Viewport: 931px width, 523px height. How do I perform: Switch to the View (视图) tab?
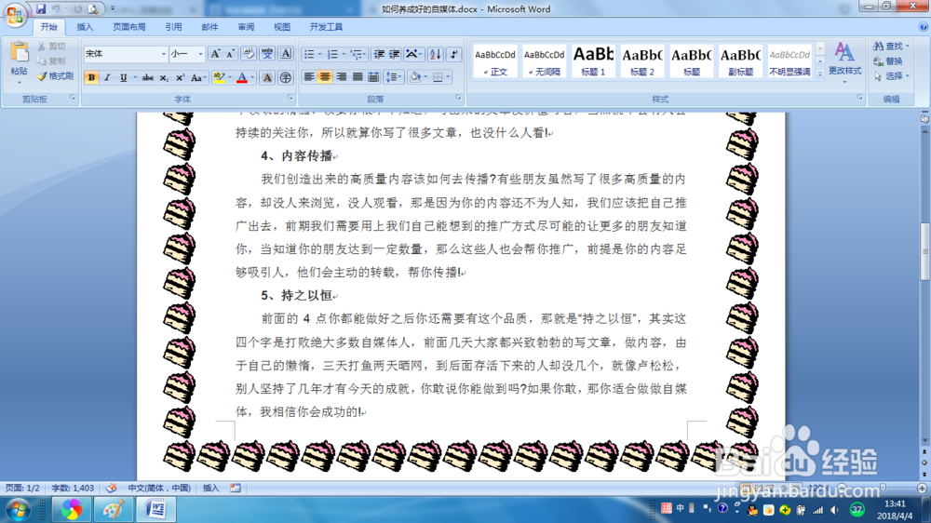tap(281, 27)
